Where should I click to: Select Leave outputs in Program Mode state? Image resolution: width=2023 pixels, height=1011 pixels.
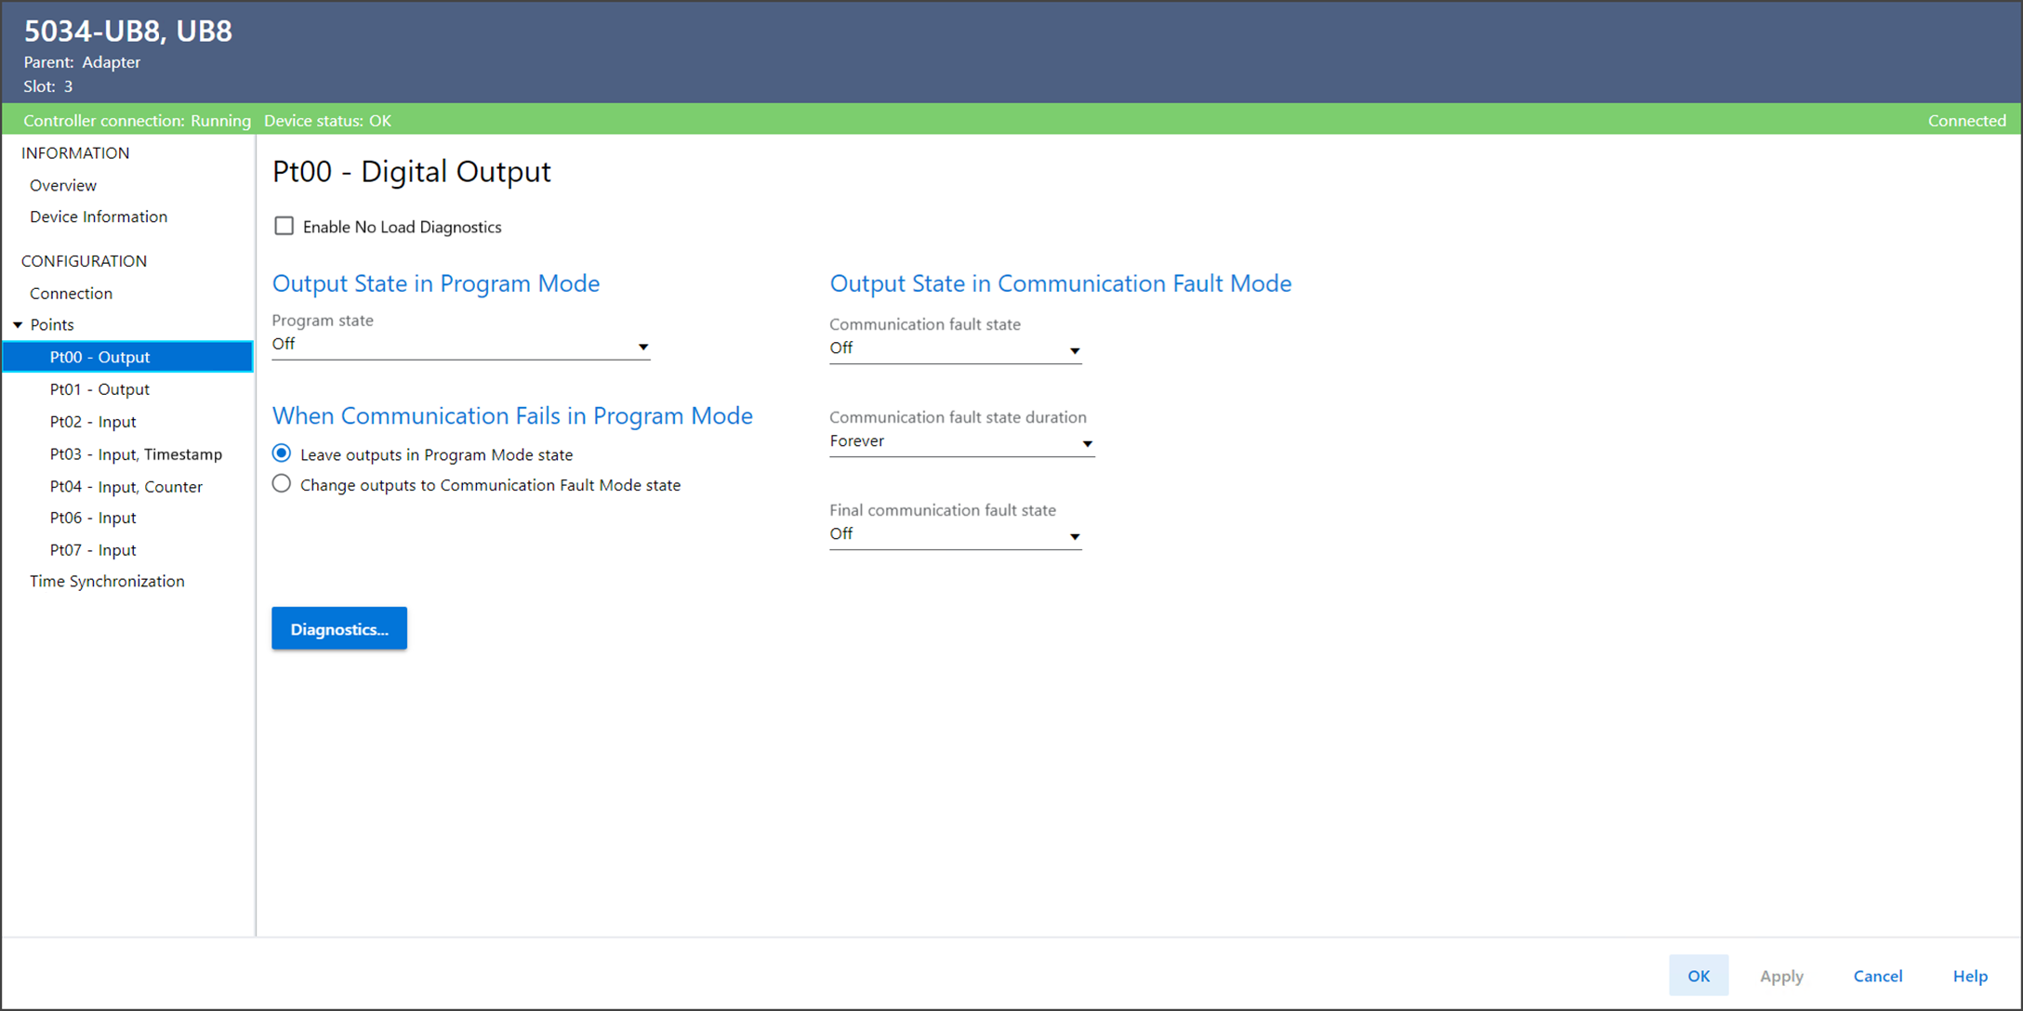point(282,453)
